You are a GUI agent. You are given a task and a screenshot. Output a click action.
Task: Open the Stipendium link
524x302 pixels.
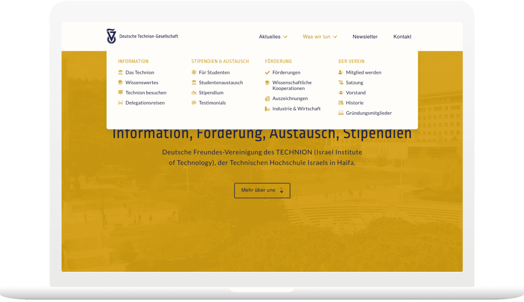coord(211,93)
